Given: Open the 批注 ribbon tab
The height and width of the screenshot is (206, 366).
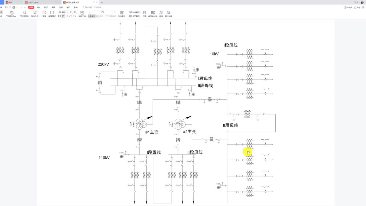Looking at the screenshot, I should click(46, 7).
